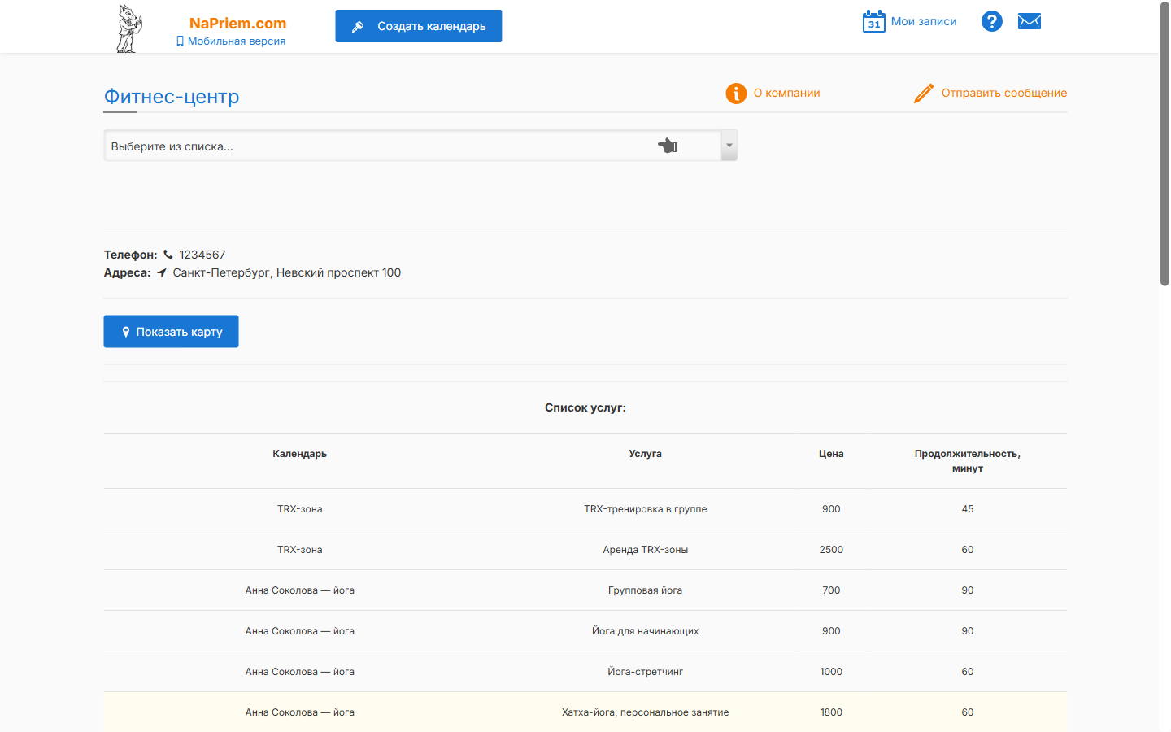Select service Йога-стретчинг
Viewport: 1171px width, 732px height.
[x=646, y=672]
